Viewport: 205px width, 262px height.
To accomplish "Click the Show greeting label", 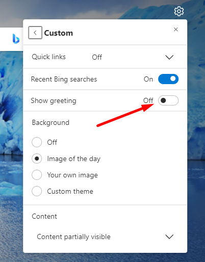I will pyautogui.click(x=54, y=101).
